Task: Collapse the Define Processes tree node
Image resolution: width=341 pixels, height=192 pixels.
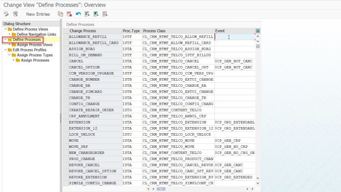Action: [x=5, y=40]
